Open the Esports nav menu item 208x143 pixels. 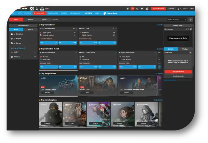[x=88, y=13]
